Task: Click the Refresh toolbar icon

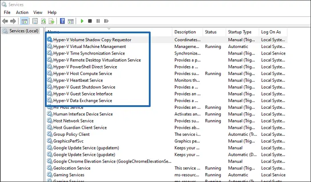Action: click(x=44, y=21)
